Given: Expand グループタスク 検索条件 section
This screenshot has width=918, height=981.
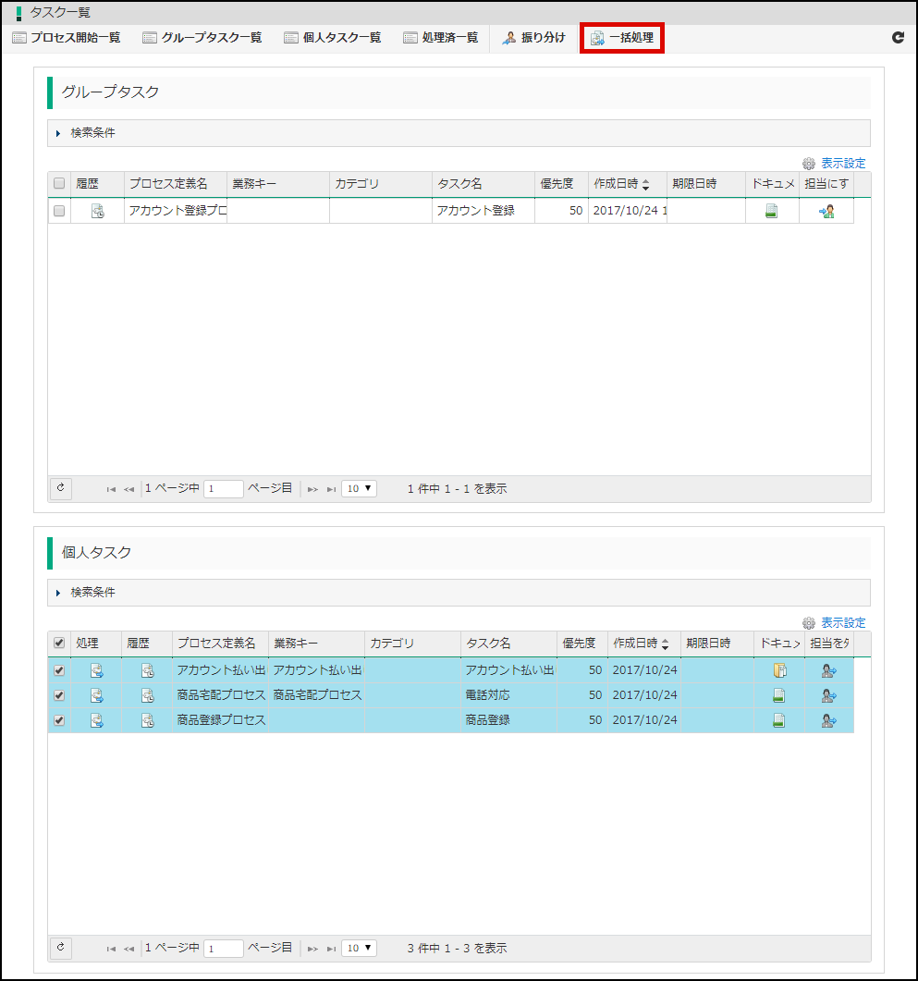Looking at the screenshot, I should 459,132.
